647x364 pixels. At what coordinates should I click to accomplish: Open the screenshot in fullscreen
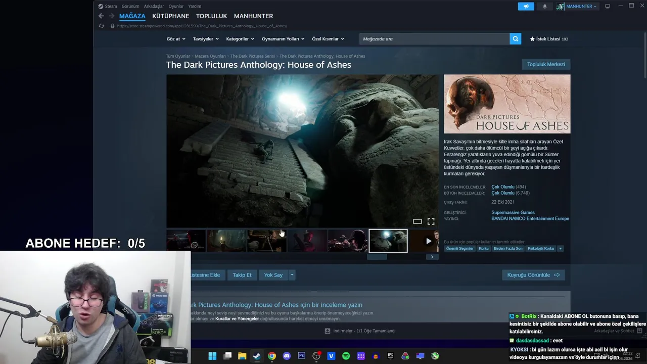(x=431, y=221)
